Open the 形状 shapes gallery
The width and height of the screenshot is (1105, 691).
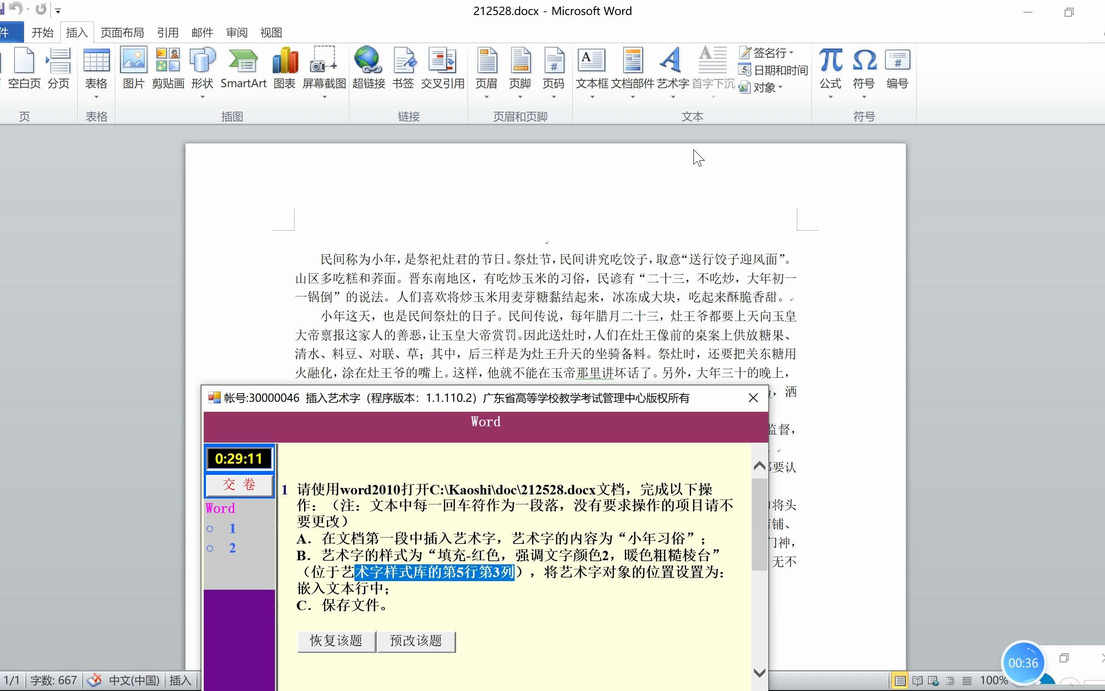tap(202, 69)
